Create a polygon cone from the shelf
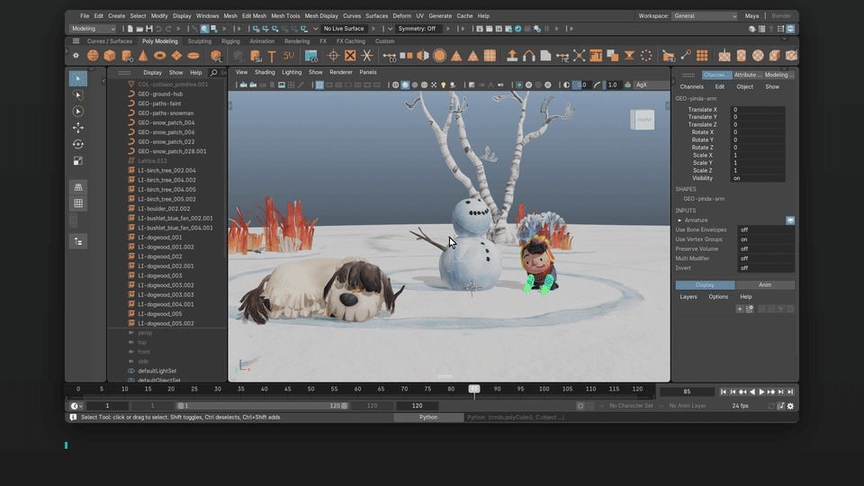 [x=143, y=55]
